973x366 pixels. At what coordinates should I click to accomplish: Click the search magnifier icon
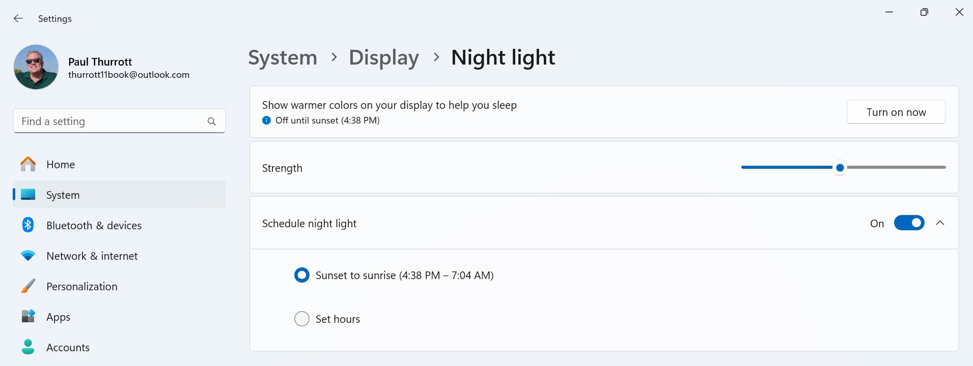click(x=212, y=121)
